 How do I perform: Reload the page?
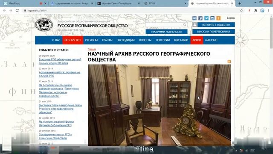coord(17,10)
